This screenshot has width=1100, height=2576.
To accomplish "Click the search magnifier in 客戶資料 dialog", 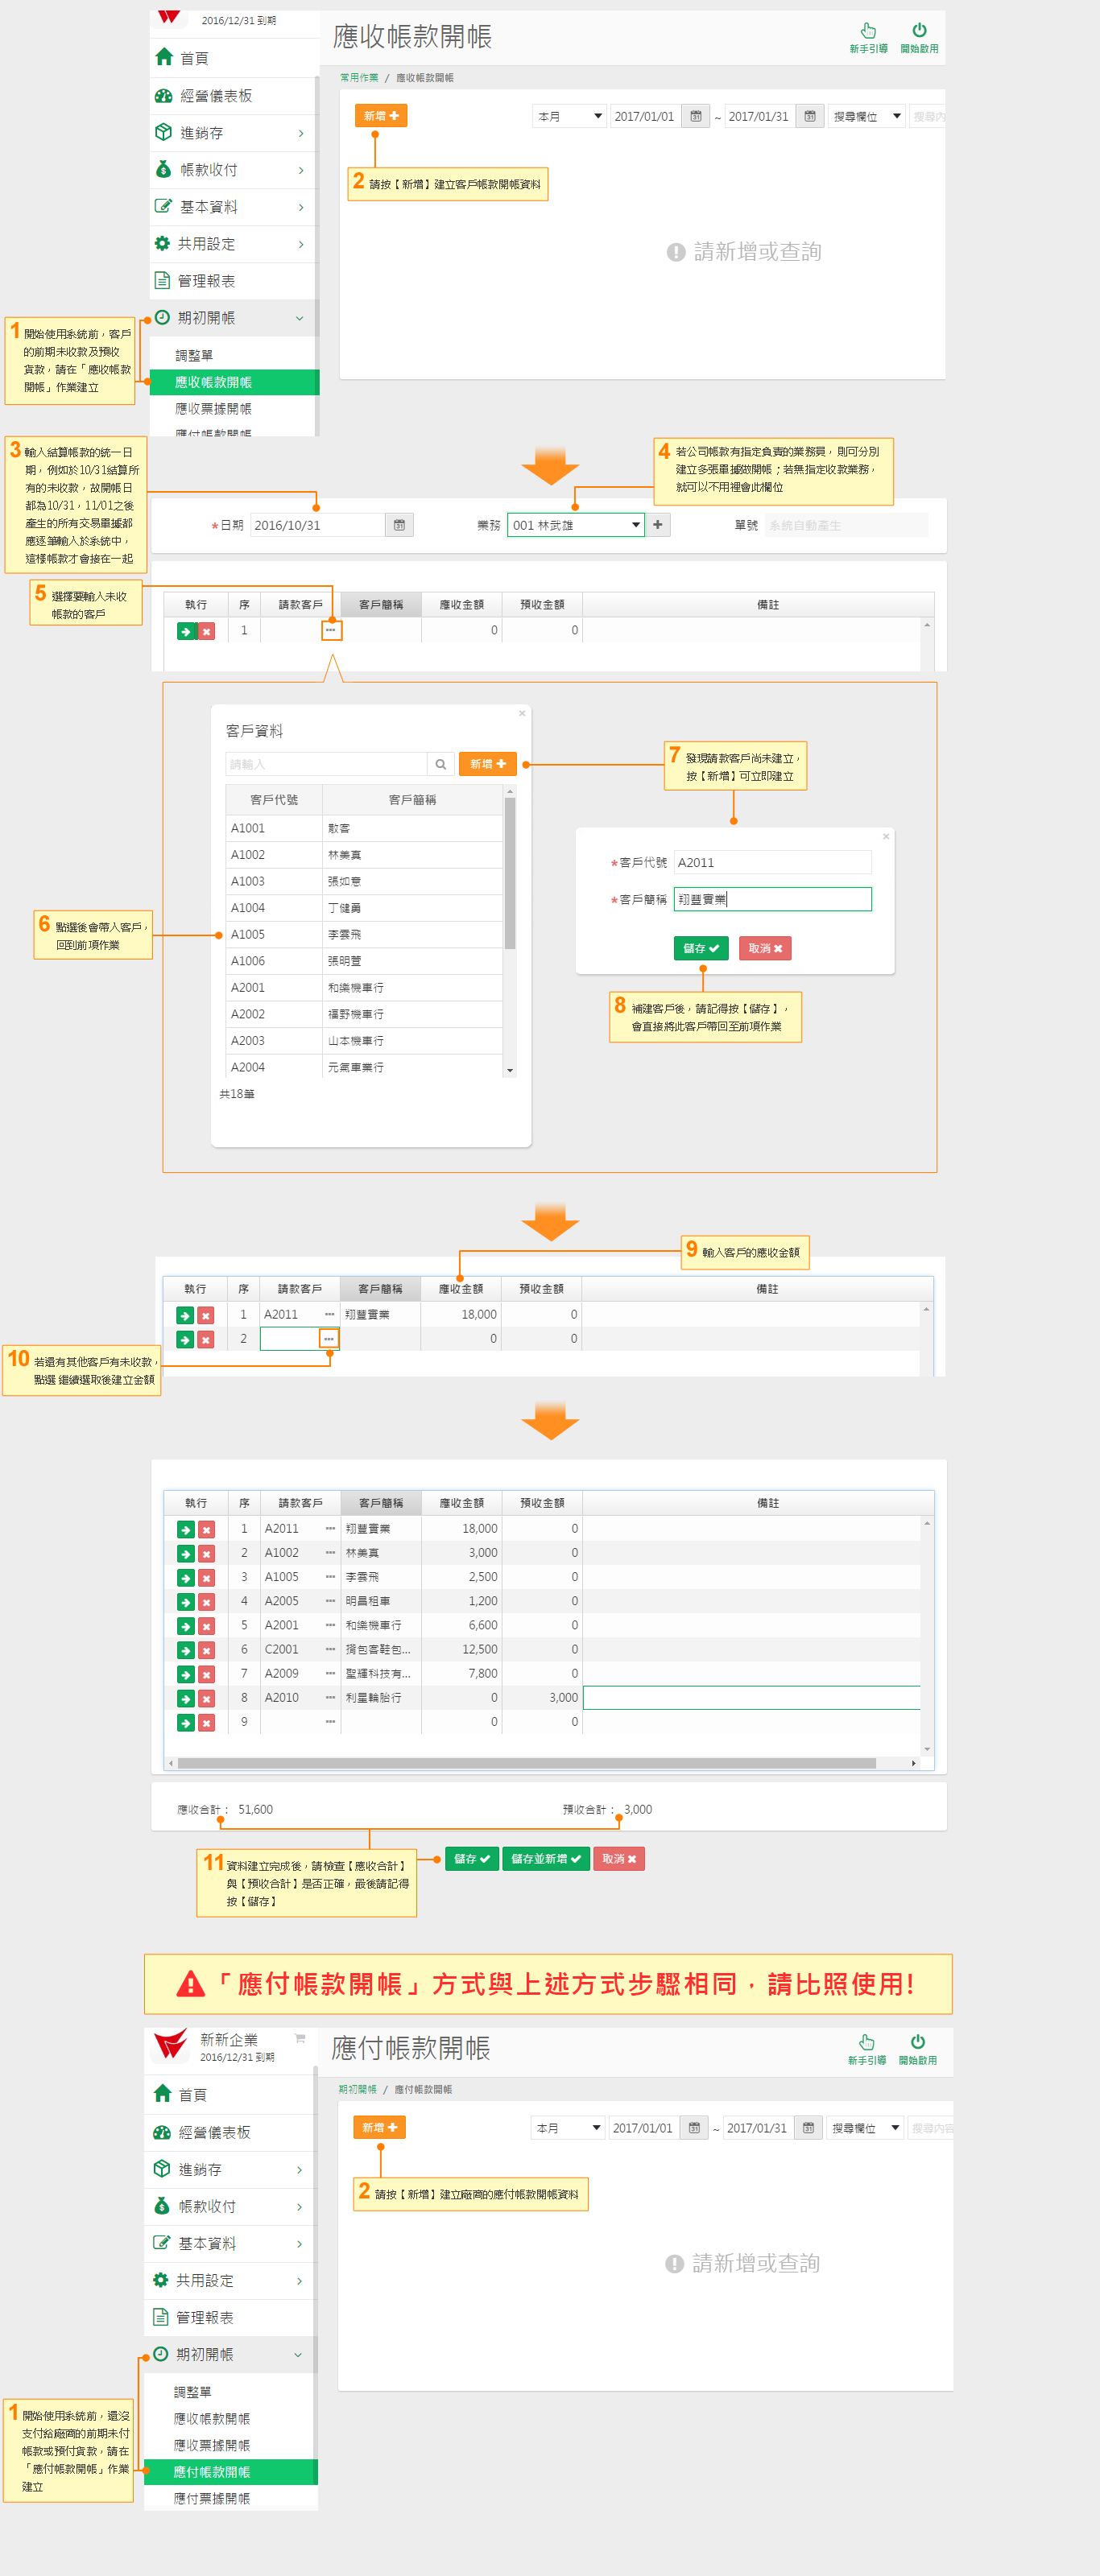I will coord(440,764).
